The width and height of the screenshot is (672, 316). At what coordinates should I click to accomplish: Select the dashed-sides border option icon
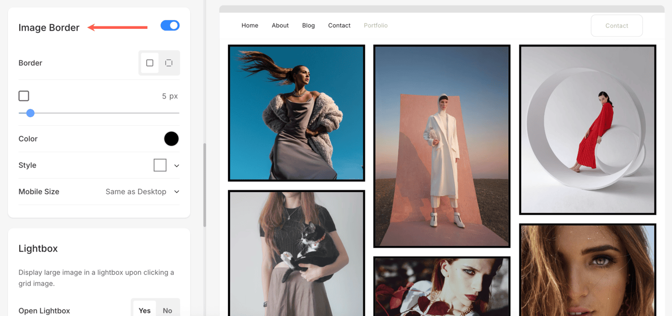click(169, 63)
